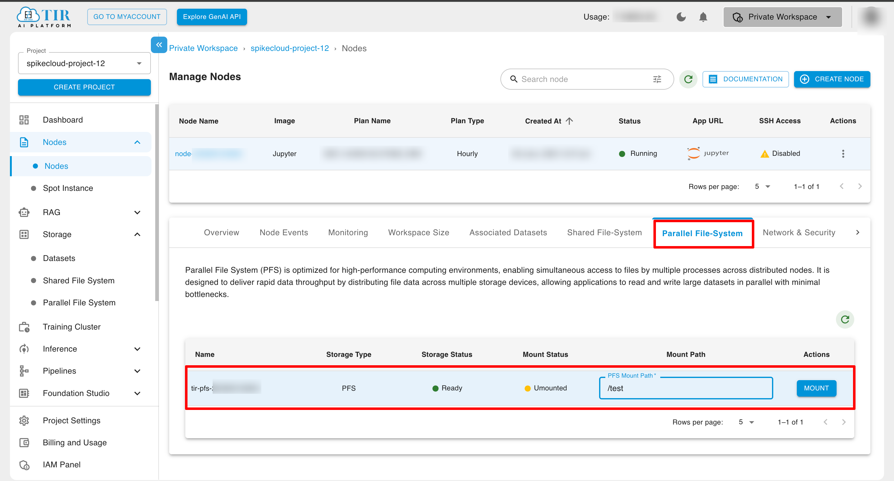This screenshot has width=894, height=481.
Task: Click the TIR AI Platform logo
Action: (x=43, y=16)
